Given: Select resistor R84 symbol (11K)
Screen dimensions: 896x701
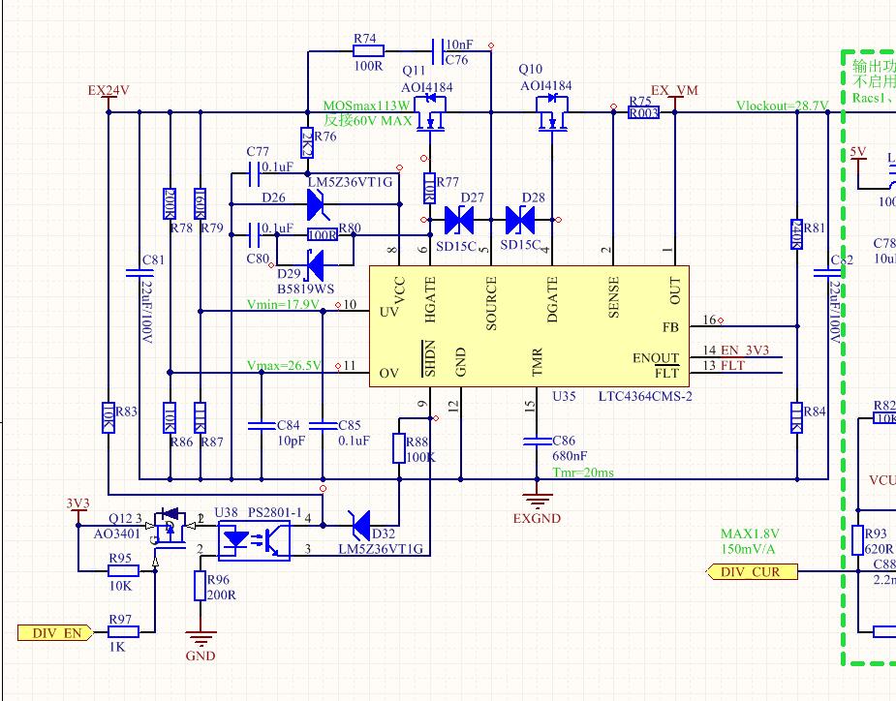Looking at the screenshot, I should [797, 417].
